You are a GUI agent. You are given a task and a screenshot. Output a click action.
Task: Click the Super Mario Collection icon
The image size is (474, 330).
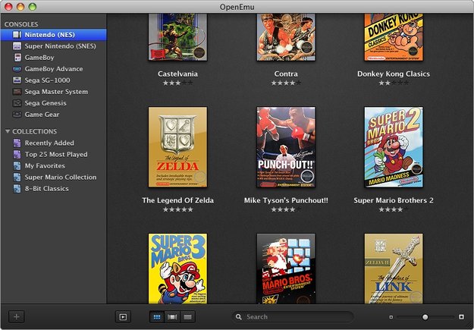pyautogui.click(x=17, y=178)
